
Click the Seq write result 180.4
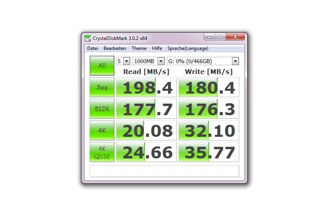[209, 87]
